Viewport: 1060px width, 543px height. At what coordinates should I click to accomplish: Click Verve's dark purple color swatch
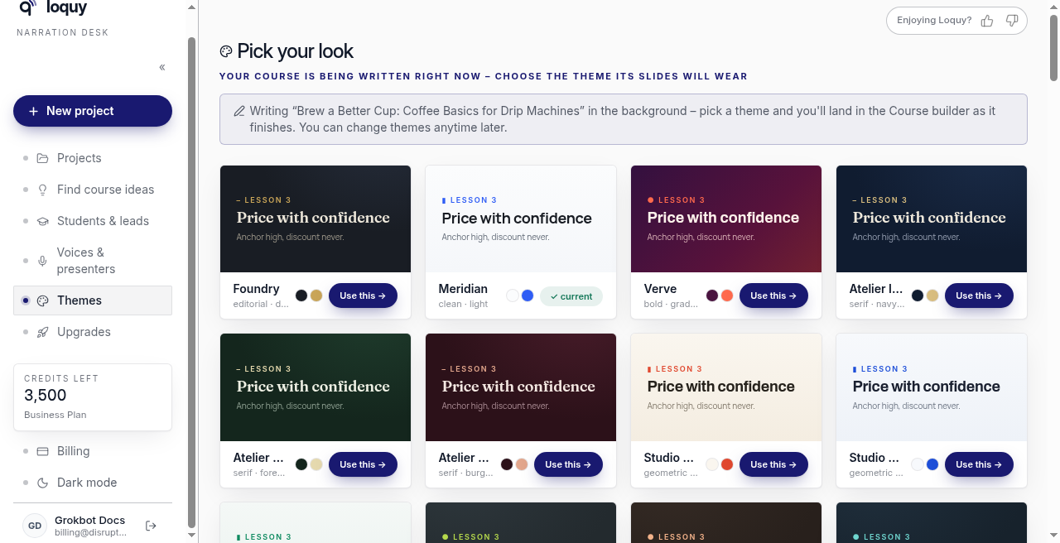[x=712, y=296]
